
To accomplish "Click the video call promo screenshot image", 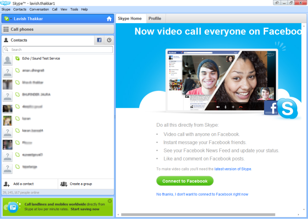I will pos(222,80).
